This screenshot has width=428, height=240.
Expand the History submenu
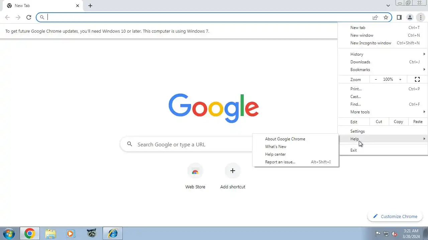(383, 54)
